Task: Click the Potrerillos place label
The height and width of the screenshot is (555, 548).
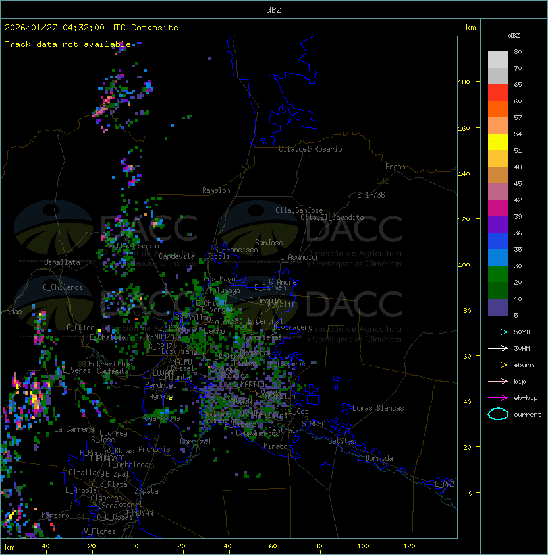Action: [110, 363]
